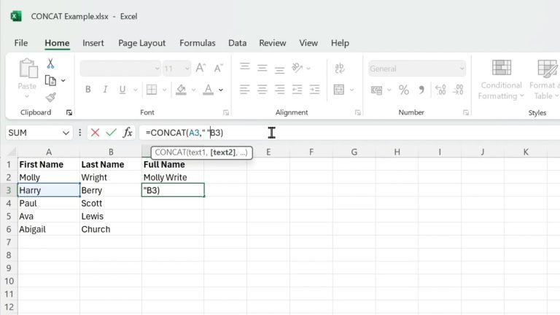Switch to the Data tab
The width and height of the screenshot is (560, 315).
(238, 43)
